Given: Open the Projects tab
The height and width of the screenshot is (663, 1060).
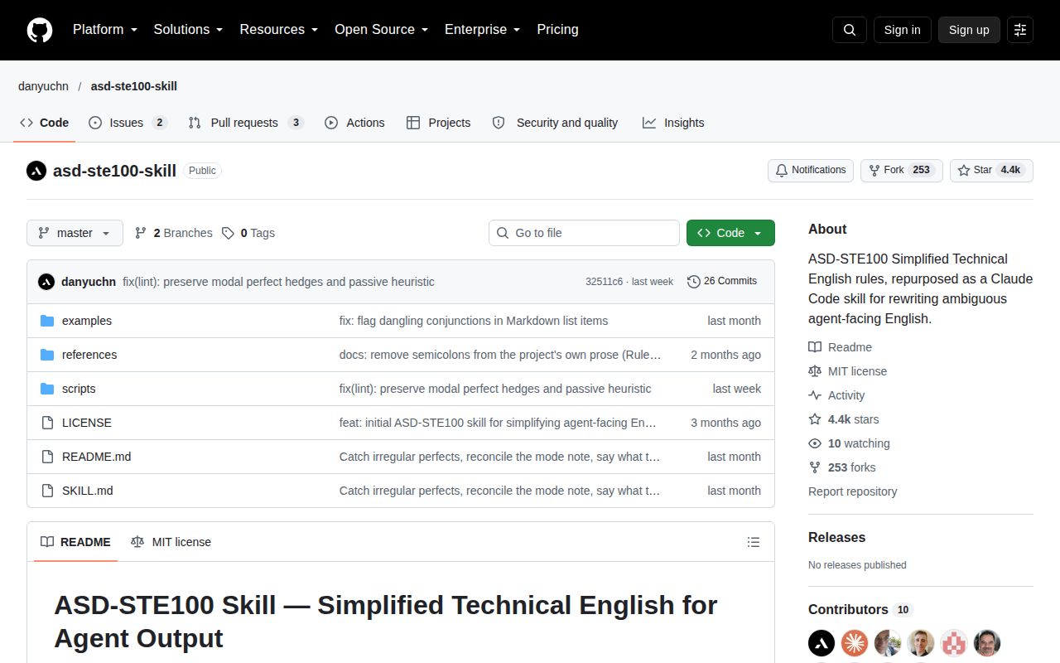Looking at the screenshot, I should (x=439, y=123).
